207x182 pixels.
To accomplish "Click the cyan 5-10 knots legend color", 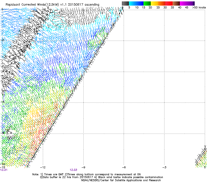I will [x=132, y=3].
